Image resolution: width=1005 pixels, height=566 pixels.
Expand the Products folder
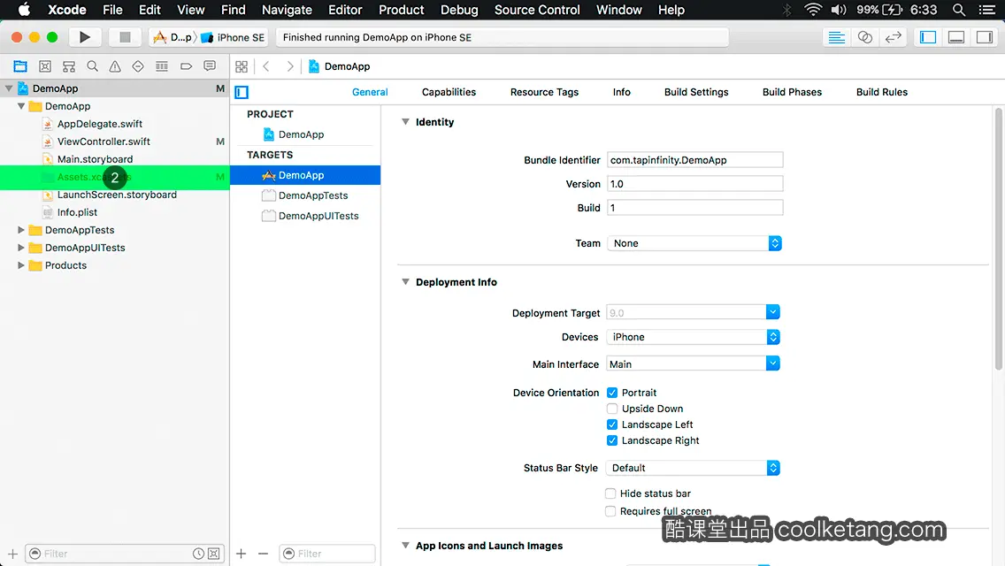[x=20, y=265]
